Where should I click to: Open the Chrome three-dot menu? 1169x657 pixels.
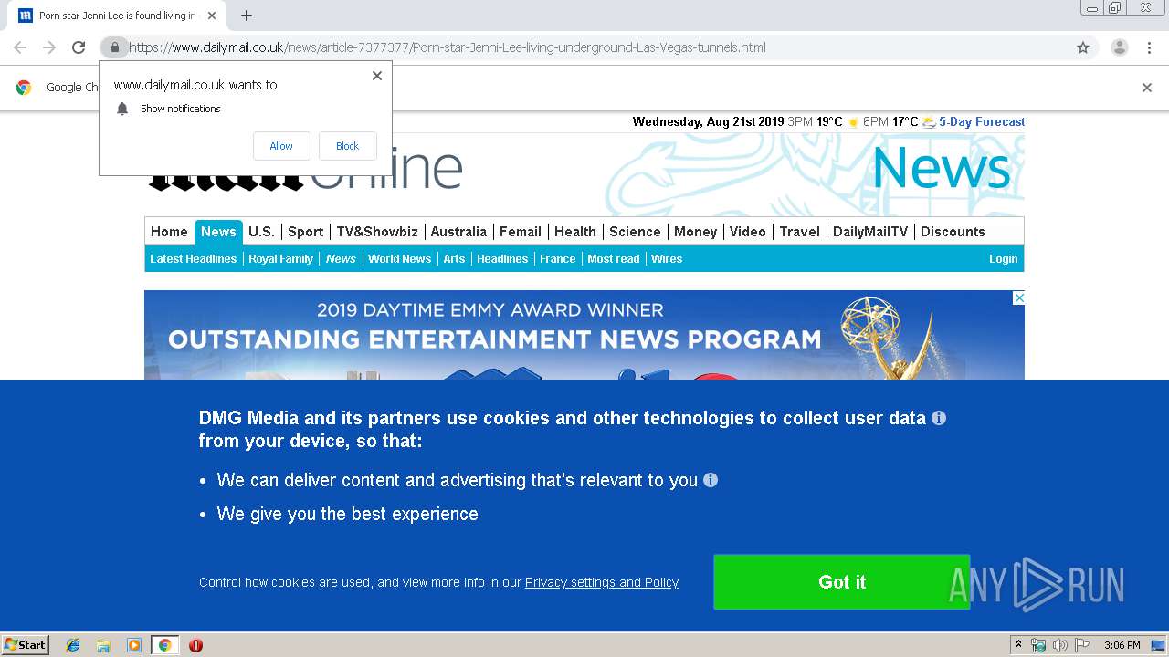pos(1149,47)
